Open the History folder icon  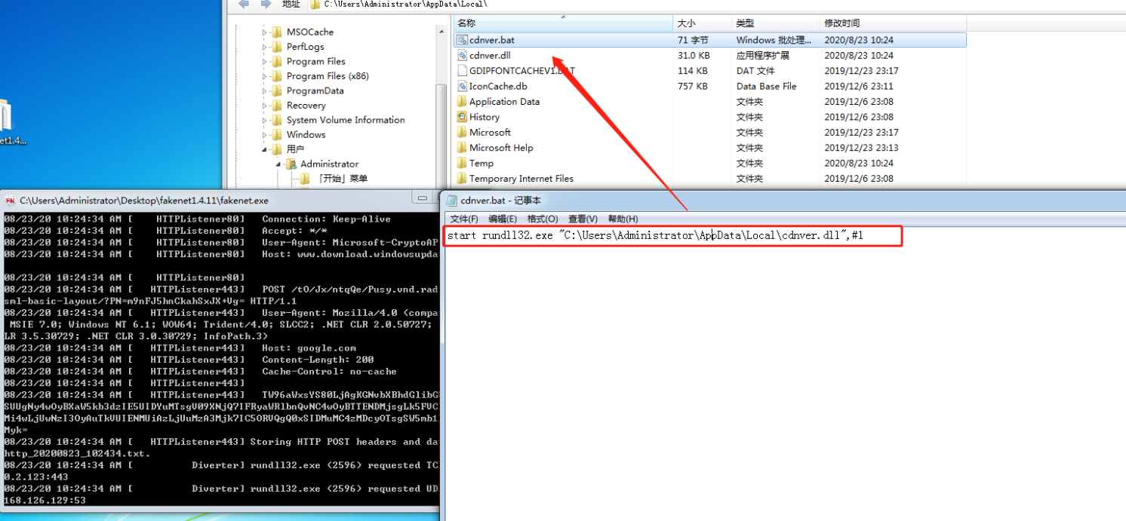(x=462, y=117)
